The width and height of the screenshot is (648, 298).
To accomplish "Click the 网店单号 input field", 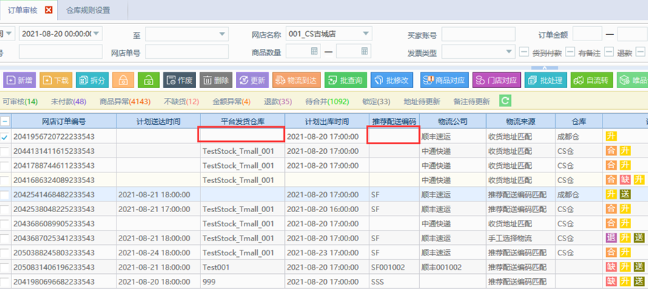I will coord(187,52).
